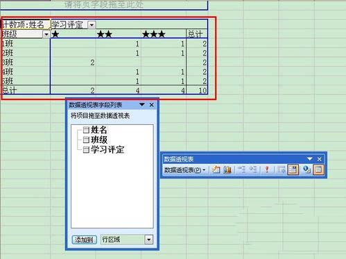The width and height of the screenshot is (346, 259).
Task: Open the field list panel options arrow
Action: (x=142, y=105)
